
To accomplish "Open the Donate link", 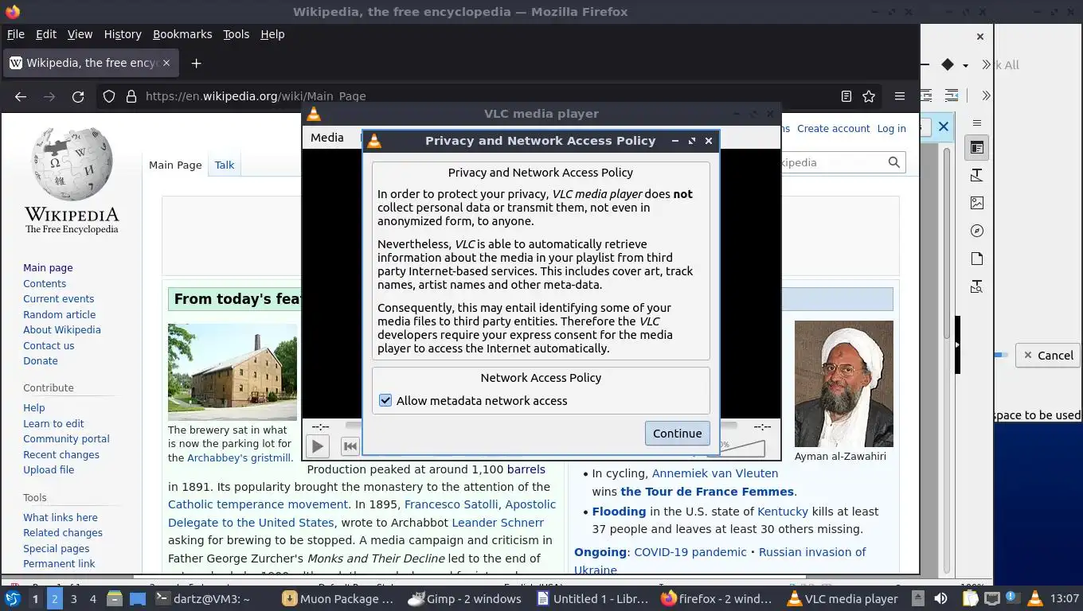I will (x=41, y=360).
